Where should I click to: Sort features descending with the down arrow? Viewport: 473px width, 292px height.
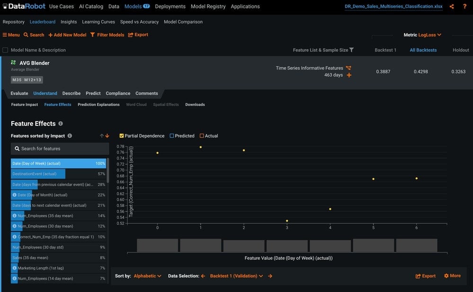click(107, 136)
